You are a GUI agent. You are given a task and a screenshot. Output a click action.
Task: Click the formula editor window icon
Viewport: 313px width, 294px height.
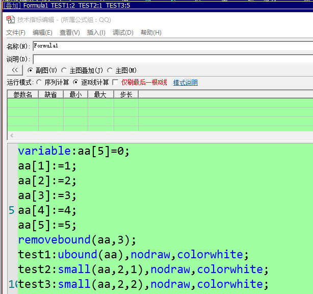pos(11,19)
